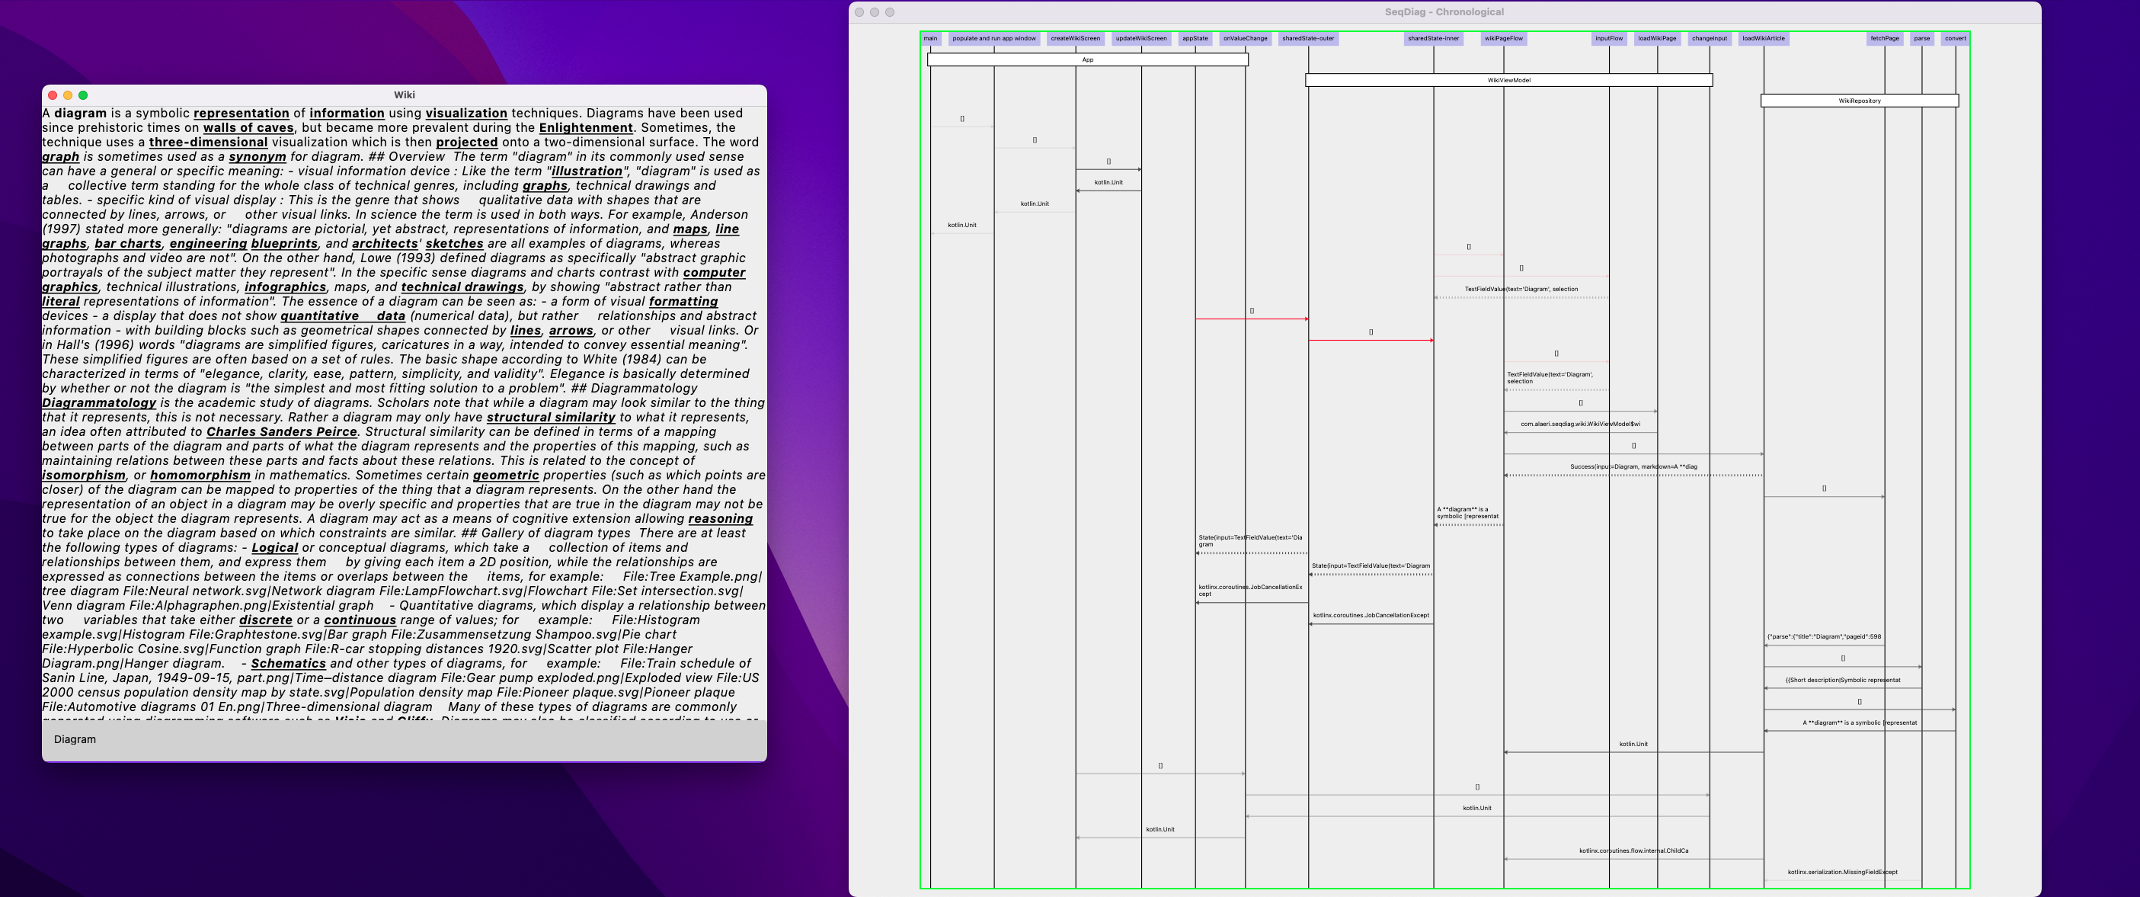Click the 'App' group box in SeqDiag

pos(1087,60)
